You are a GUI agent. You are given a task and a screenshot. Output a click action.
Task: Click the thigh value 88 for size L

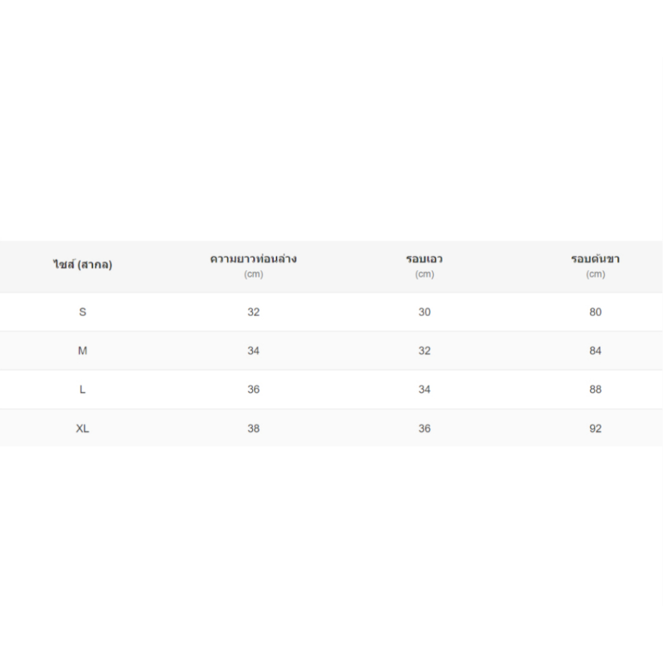point(596,389)
